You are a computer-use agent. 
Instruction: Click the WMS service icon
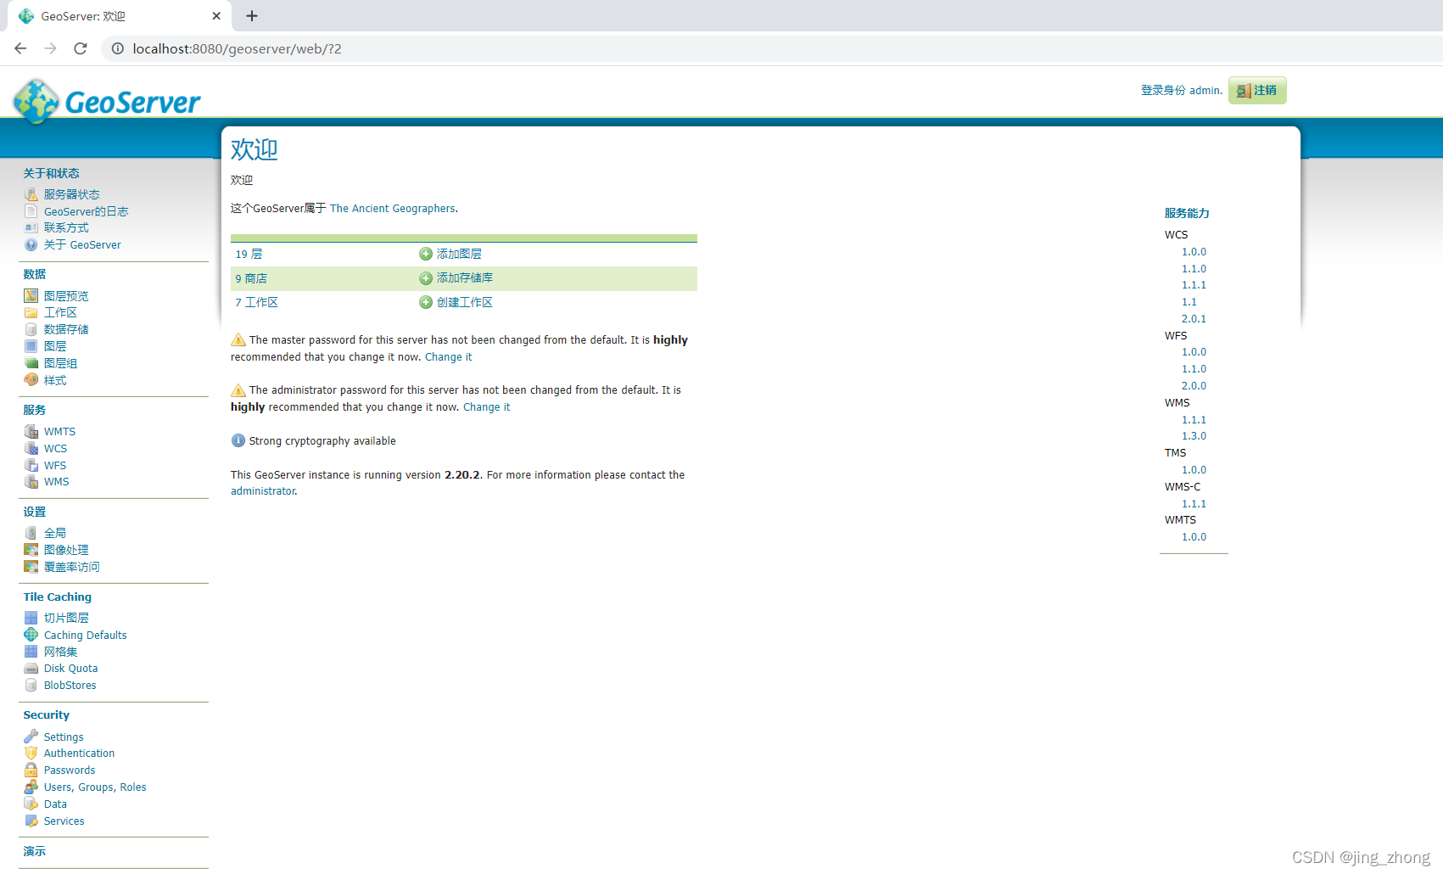(x=31, y=481)
